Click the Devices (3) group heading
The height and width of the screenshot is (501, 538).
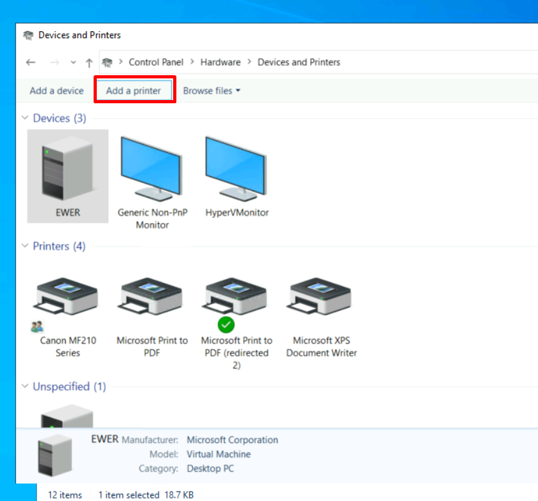click(x=59, y=118)
